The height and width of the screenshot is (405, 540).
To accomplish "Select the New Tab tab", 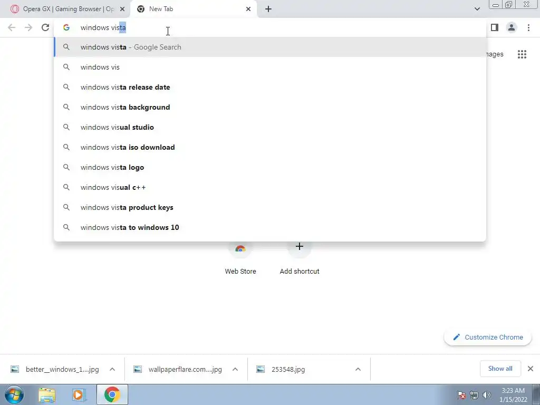I will click(193, 9).
